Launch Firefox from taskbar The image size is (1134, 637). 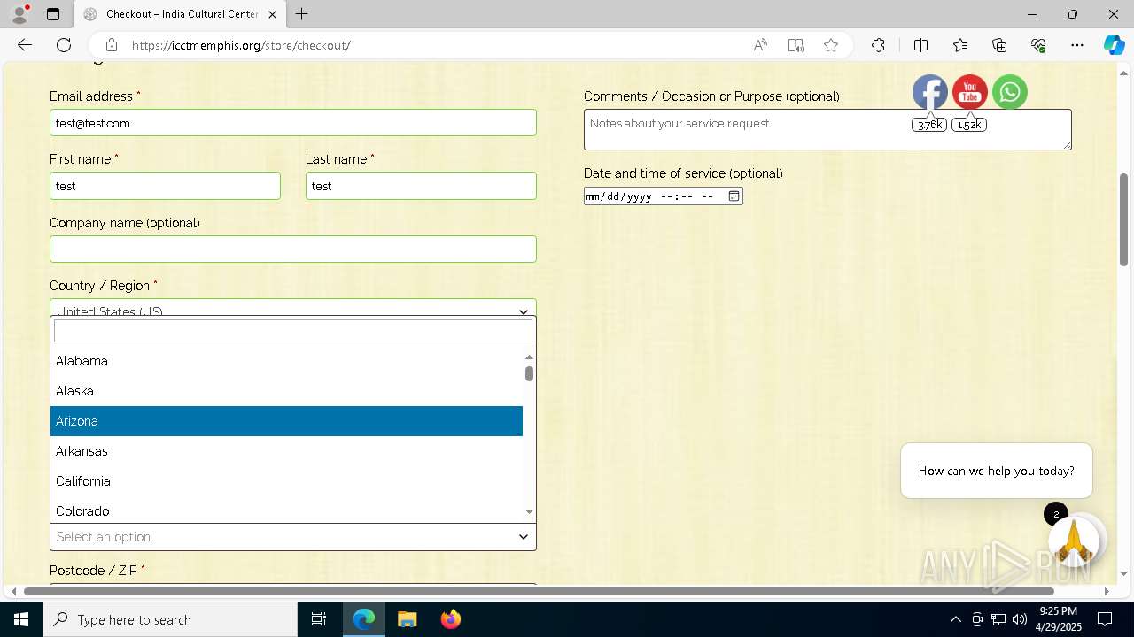[451, 619]
